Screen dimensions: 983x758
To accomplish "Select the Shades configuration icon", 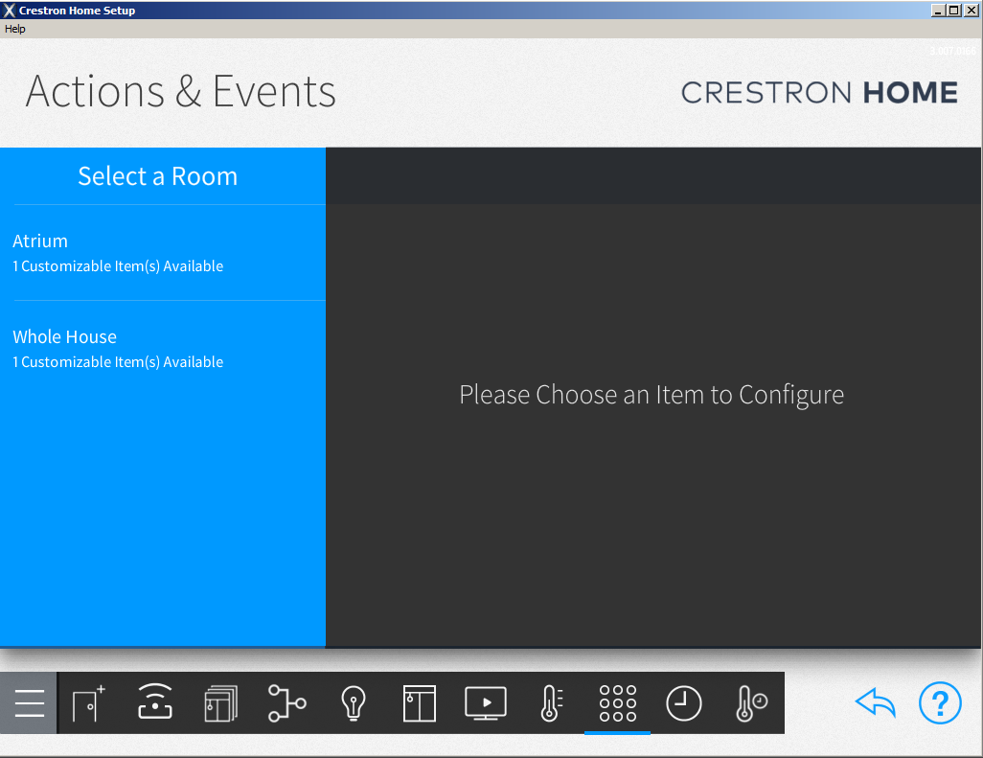I will [x=419, y=702].
